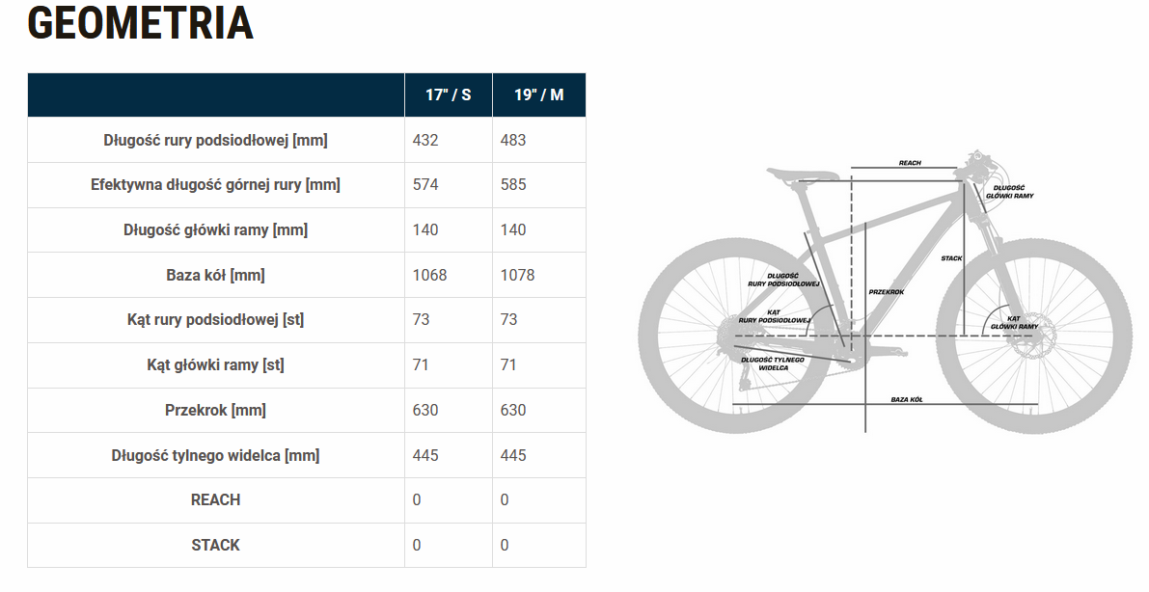Click the STACK label on the bike diagram

tap(951, 258)
